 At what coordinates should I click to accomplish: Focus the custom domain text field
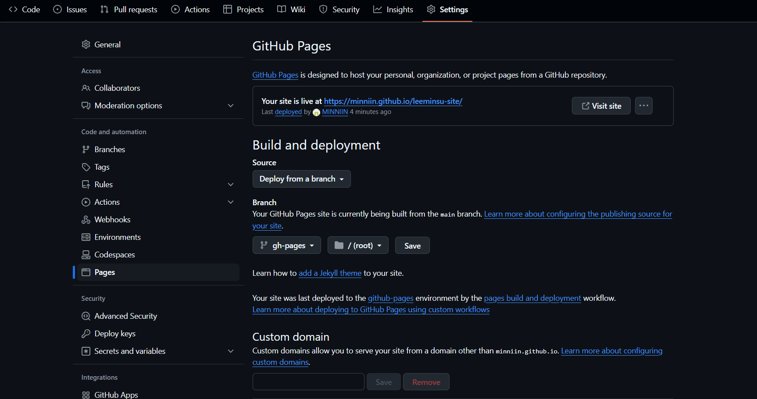click(308, 382)
